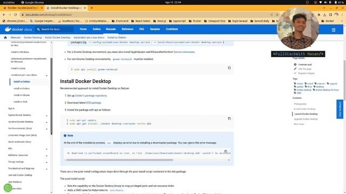346x194 pixels.
Task: Click the share icon in address bar
Action: tap(271, 15)
